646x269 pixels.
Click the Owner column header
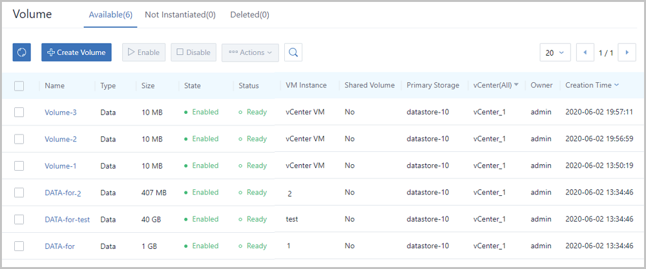click(x=541, y=85)
